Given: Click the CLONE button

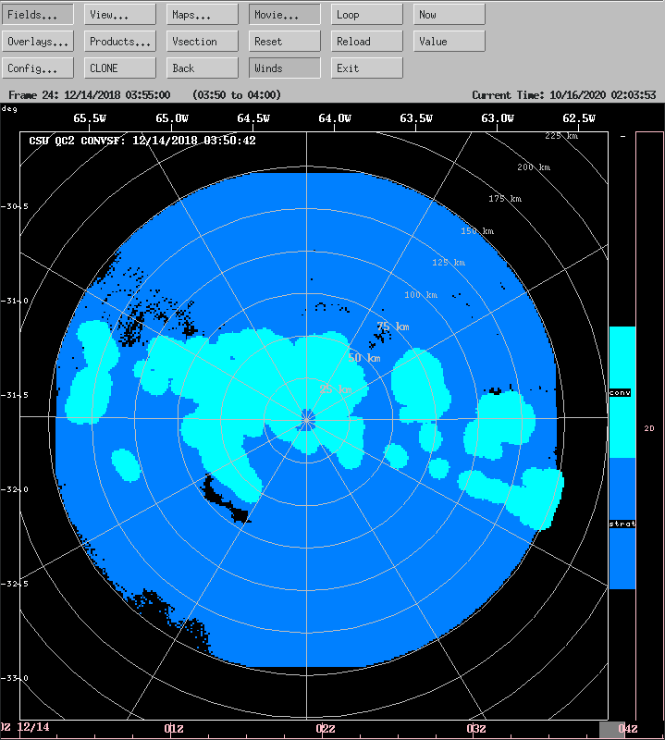Looking at the screenshot, I should [x=120, y=68].
